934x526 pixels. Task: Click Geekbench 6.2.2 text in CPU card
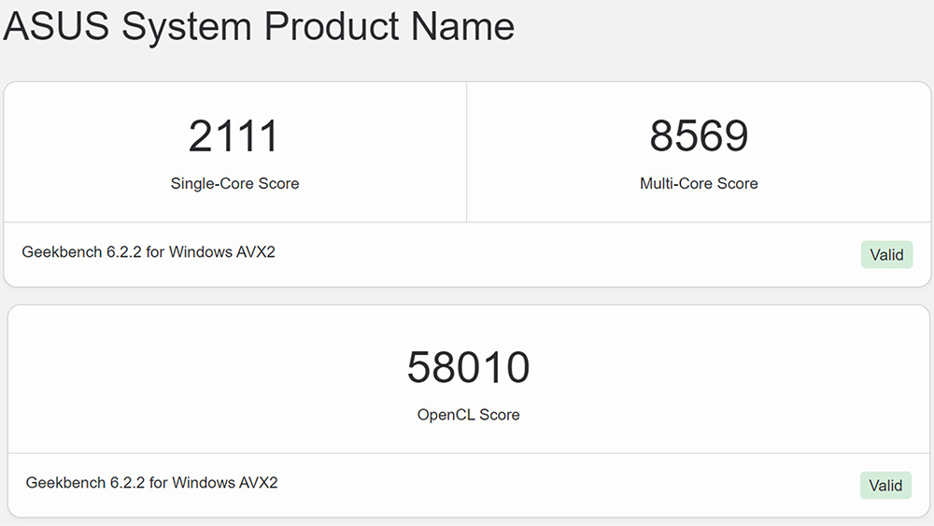[149, 252]
